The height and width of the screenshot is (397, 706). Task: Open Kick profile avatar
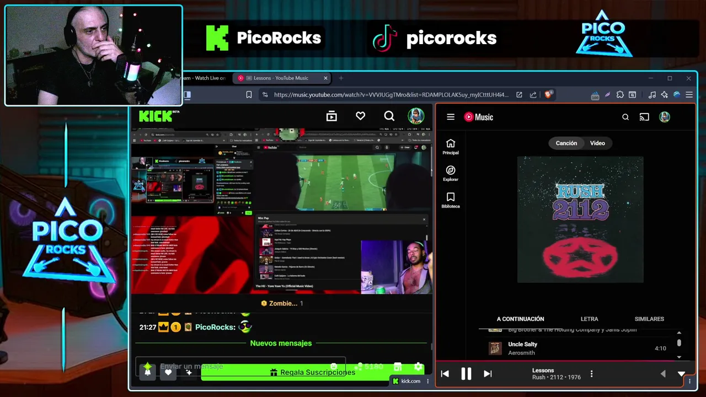416,116
